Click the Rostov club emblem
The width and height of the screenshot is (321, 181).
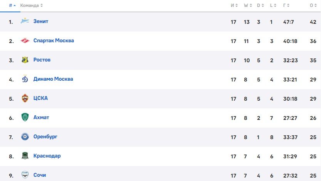[x=25, y=60]
